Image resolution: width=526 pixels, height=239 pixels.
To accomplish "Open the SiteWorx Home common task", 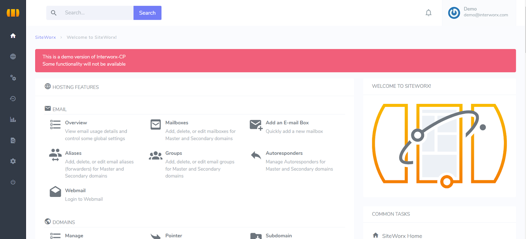I will tap(402, 236).
